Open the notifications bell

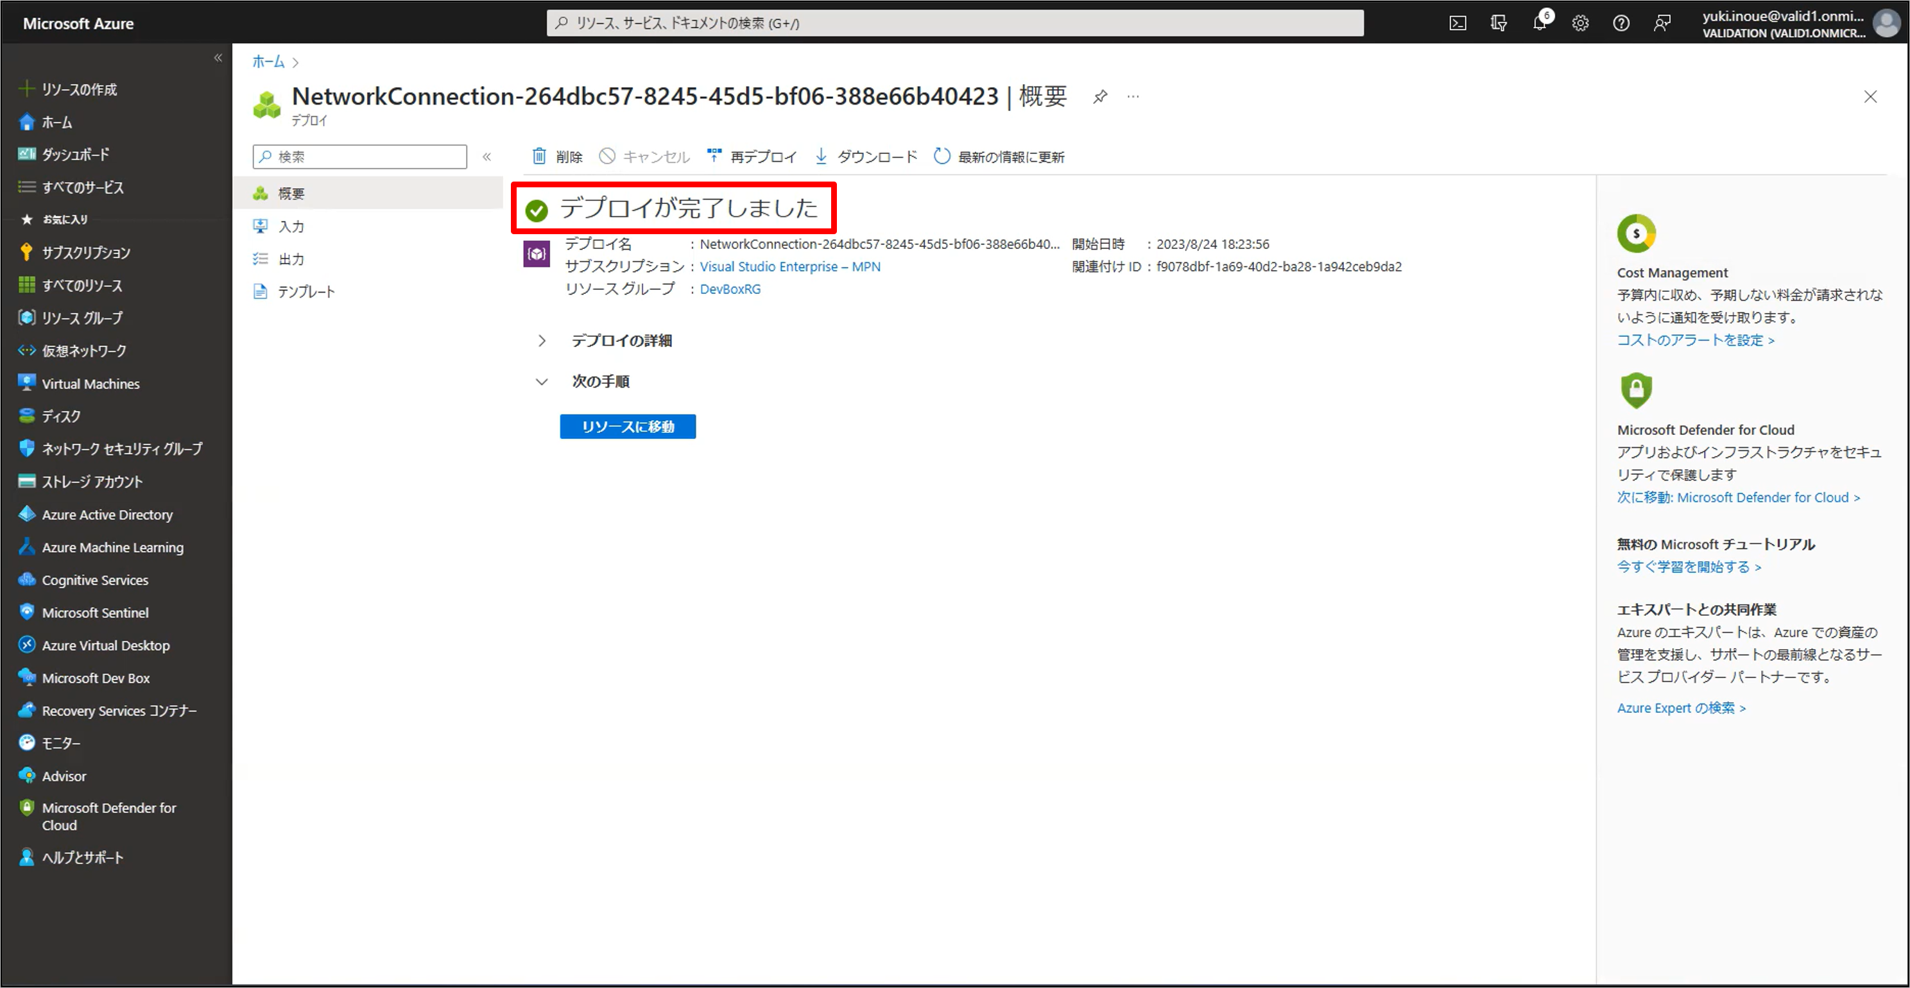1540,23
